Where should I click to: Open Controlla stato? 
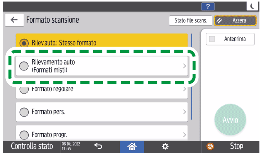tap(32, 146)
